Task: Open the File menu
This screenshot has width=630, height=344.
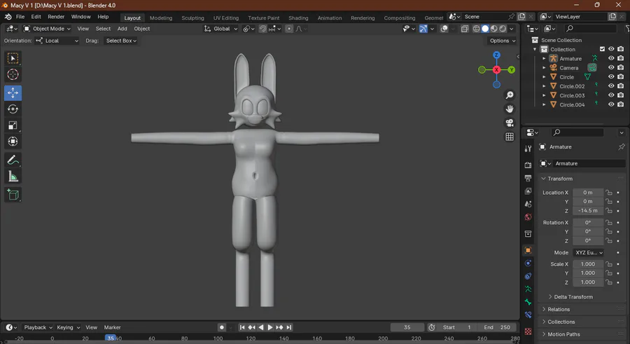Action: (x=20, y=17)
